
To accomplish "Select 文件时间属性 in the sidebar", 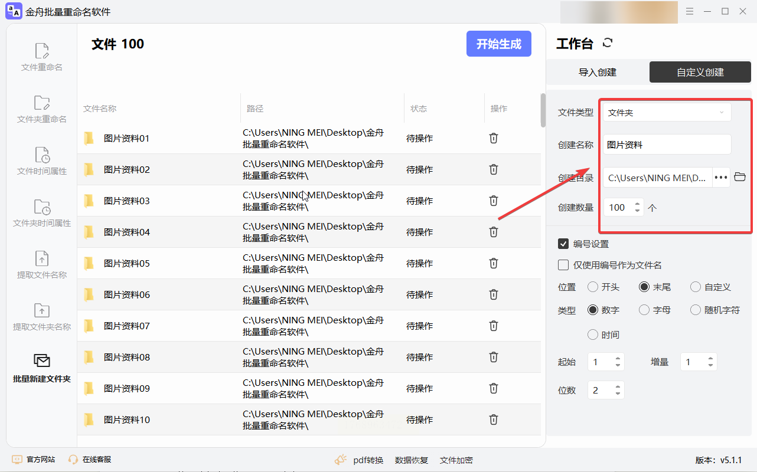I will coord(41,161).
